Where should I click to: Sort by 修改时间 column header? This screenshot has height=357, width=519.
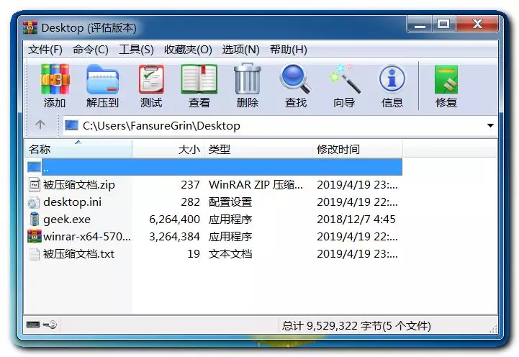357,149
